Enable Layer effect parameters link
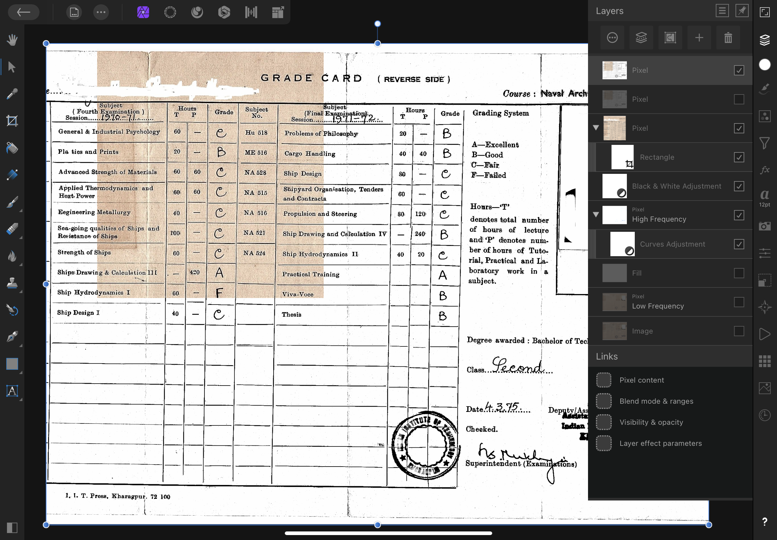777x540 pixels. (x=604, y=444)
